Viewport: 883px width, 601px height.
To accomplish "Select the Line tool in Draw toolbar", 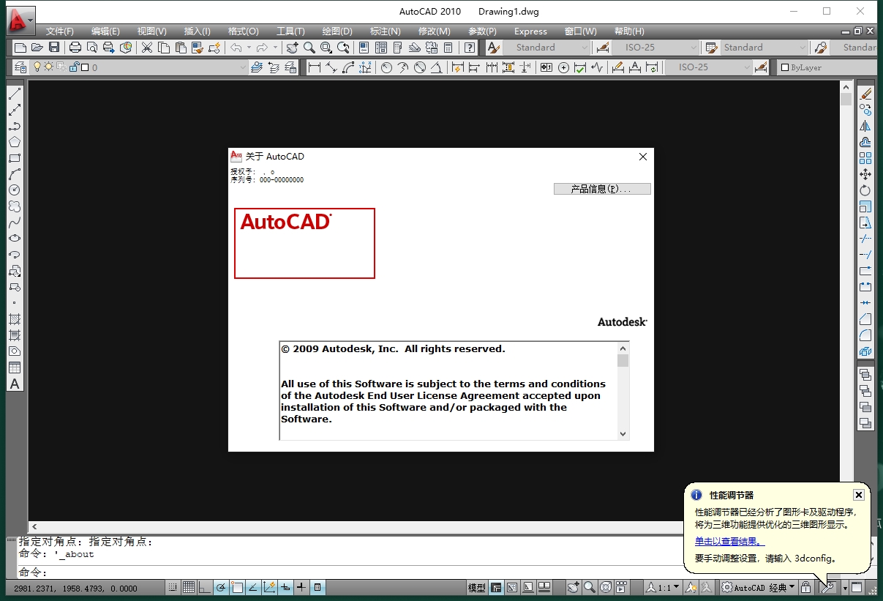I will (x=15, y=94).
